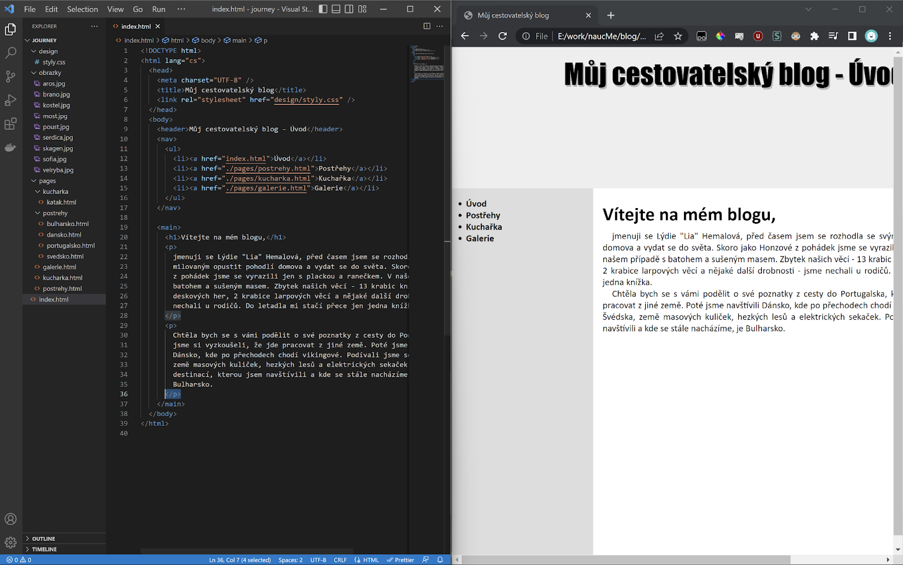Open the Source Control view

(x=11, y=77)
